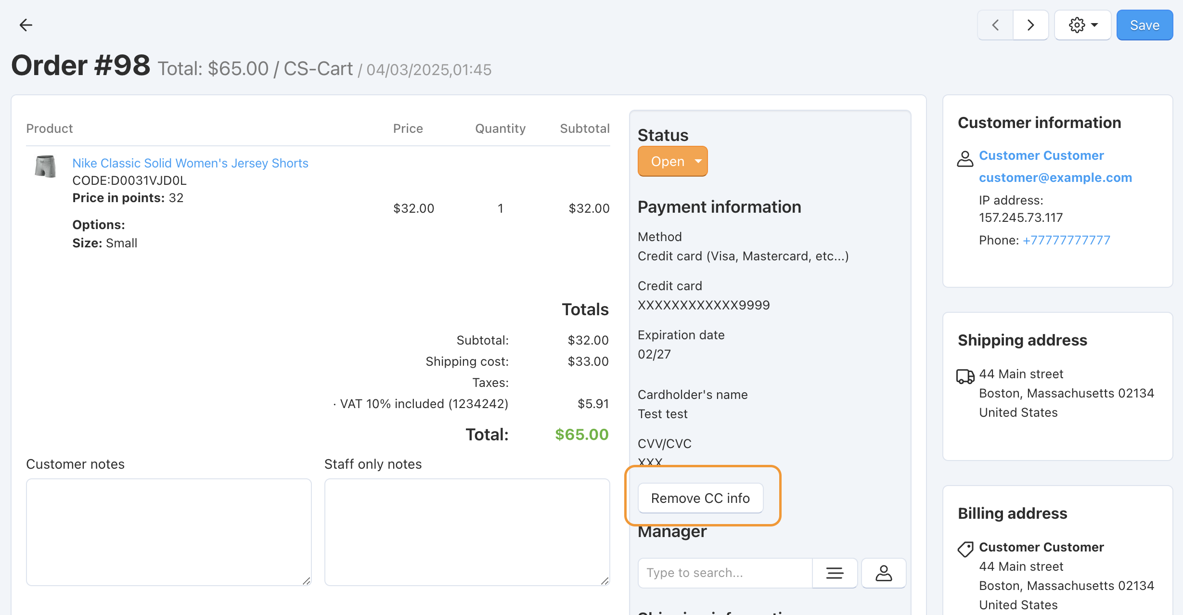
Task: Select the Size: Small option text
Action: [x=104, y=243]
